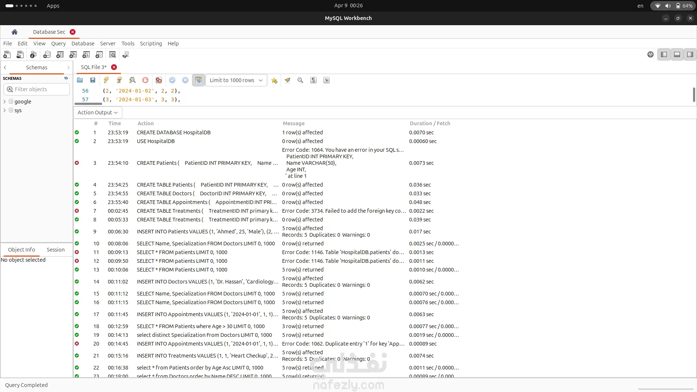Viewport: 697px width, 392px height.
Task: Create a new stored procedure
Action: click(x=86, y=54)
